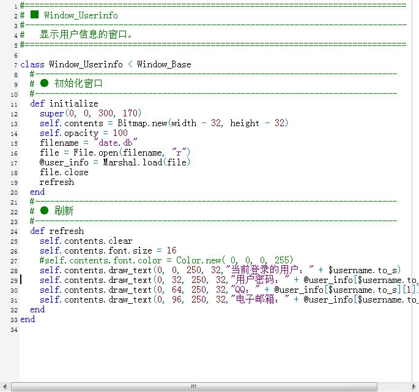This screenshot has width=419, height=392.
Task: Click the horizontal scrollbar thumb
Action: (195, 386)
